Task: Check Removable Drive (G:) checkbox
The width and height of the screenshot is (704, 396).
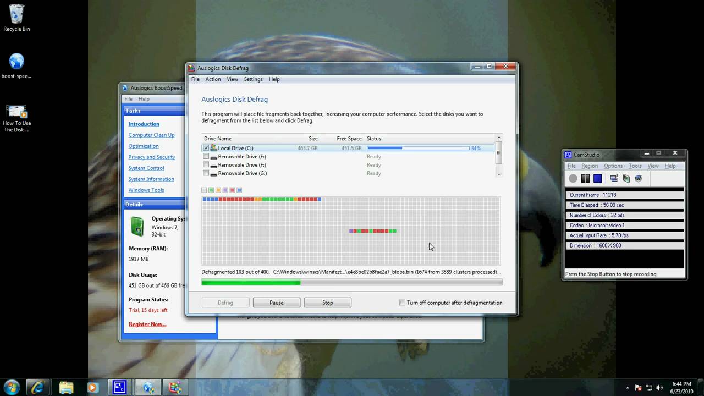Action: coord(206,173)
